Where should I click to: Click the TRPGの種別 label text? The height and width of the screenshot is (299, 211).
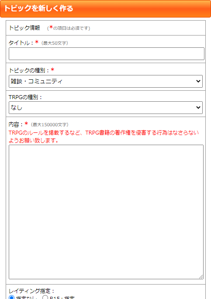click(x=25, y=97)
